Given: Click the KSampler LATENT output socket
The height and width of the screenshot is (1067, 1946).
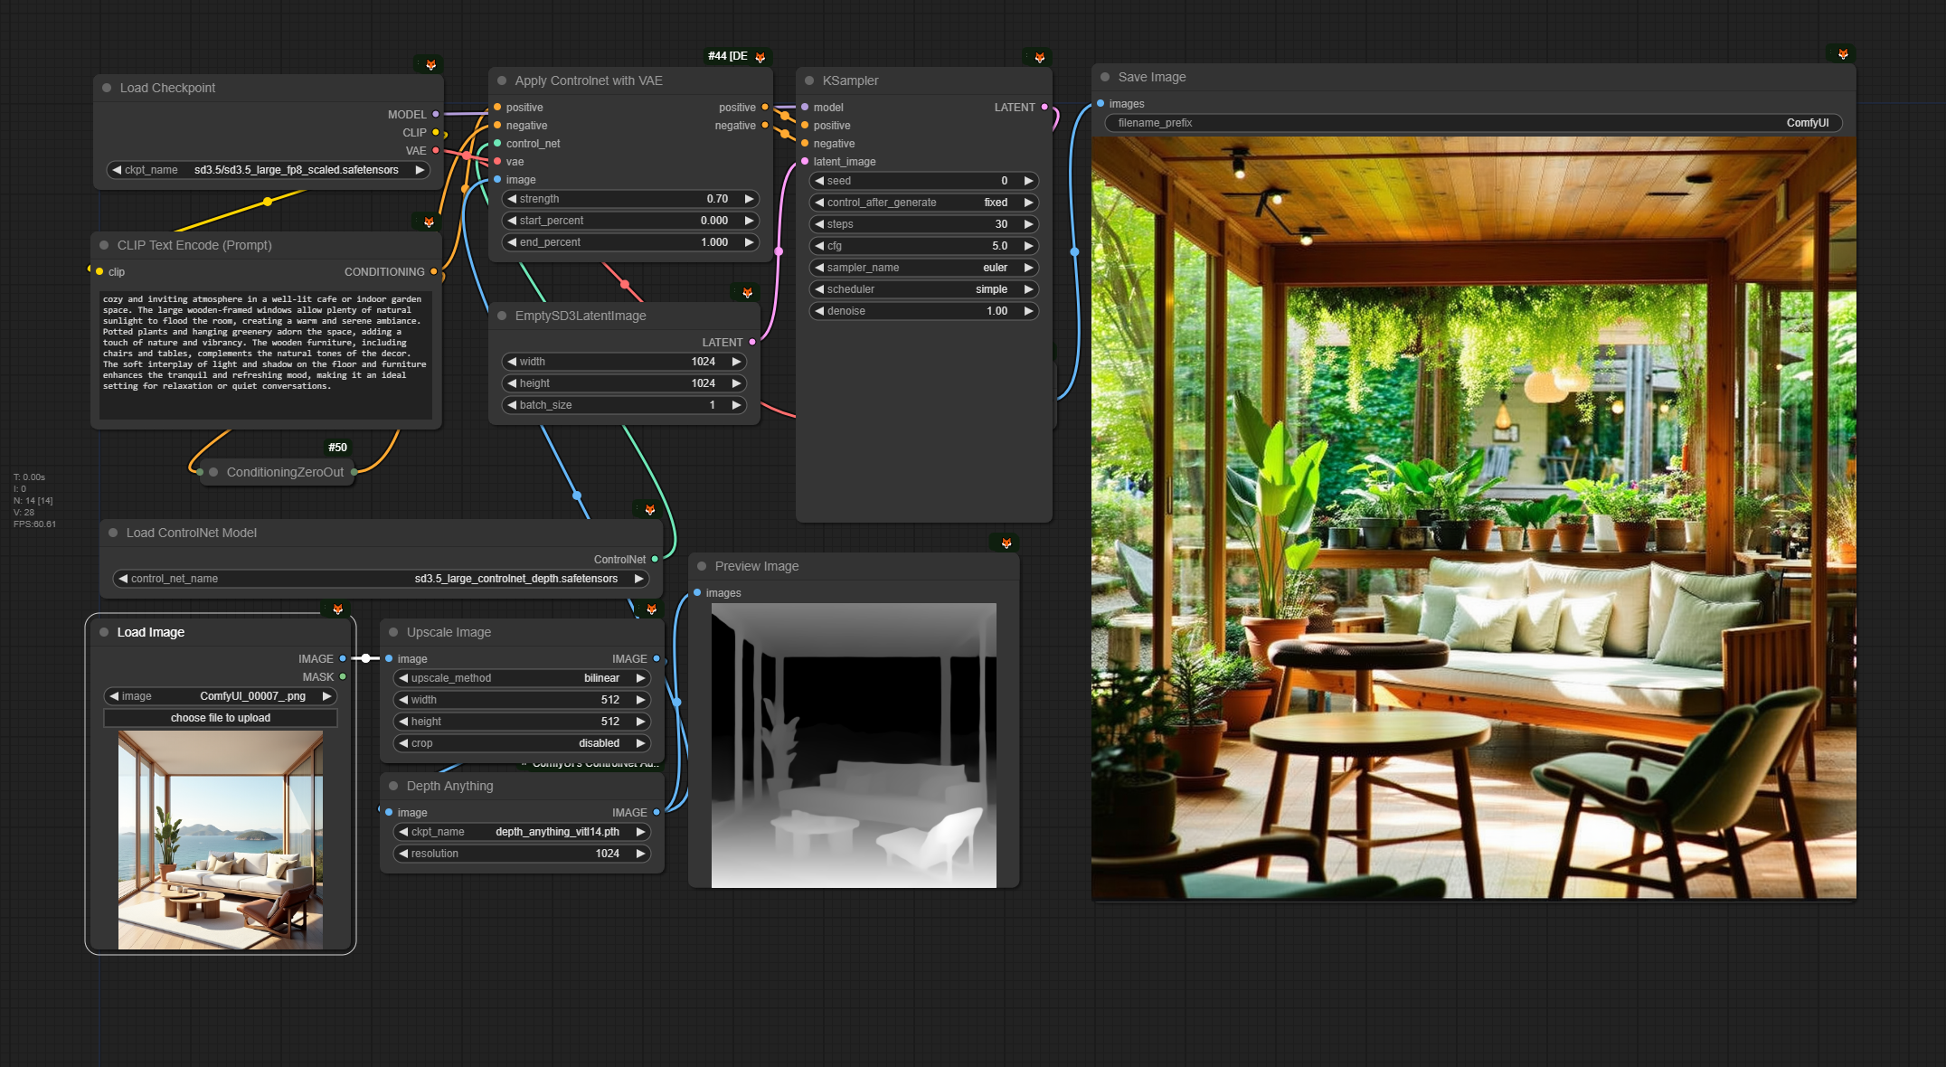Looking at the screenshot, I should tap(1044, 108).
